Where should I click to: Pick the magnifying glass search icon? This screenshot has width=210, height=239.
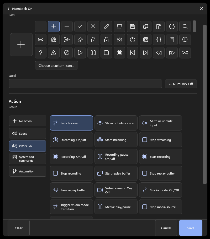[x=185, y=26]
